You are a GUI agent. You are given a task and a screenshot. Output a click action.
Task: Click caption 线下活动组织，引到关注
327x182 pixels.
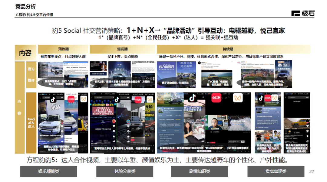point(175,83)
